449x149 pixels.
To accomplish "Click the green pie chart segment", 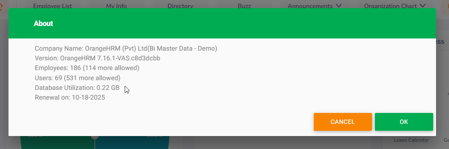I will [57, 143].
